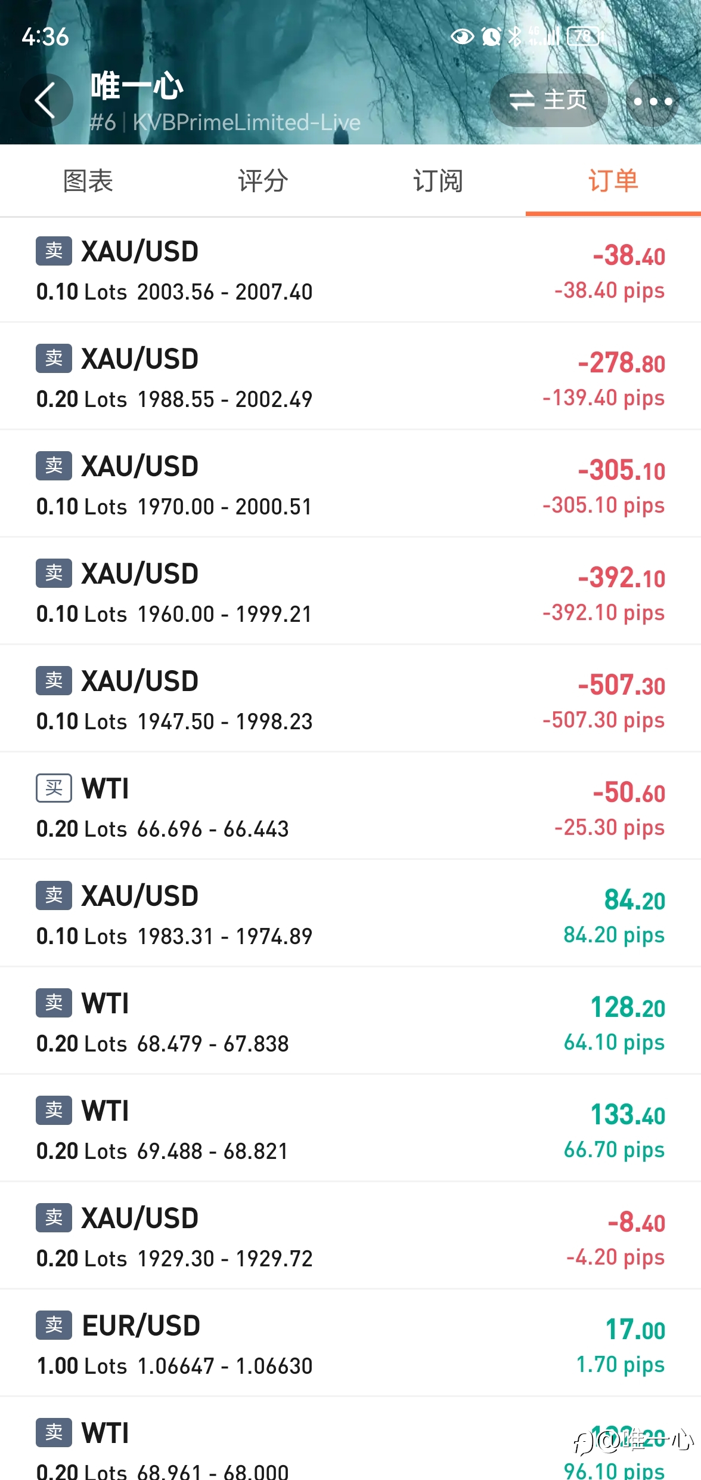Tap the alarm icon in the status bar
This screenshot has width=701, height=1480.
coord(491,36)
